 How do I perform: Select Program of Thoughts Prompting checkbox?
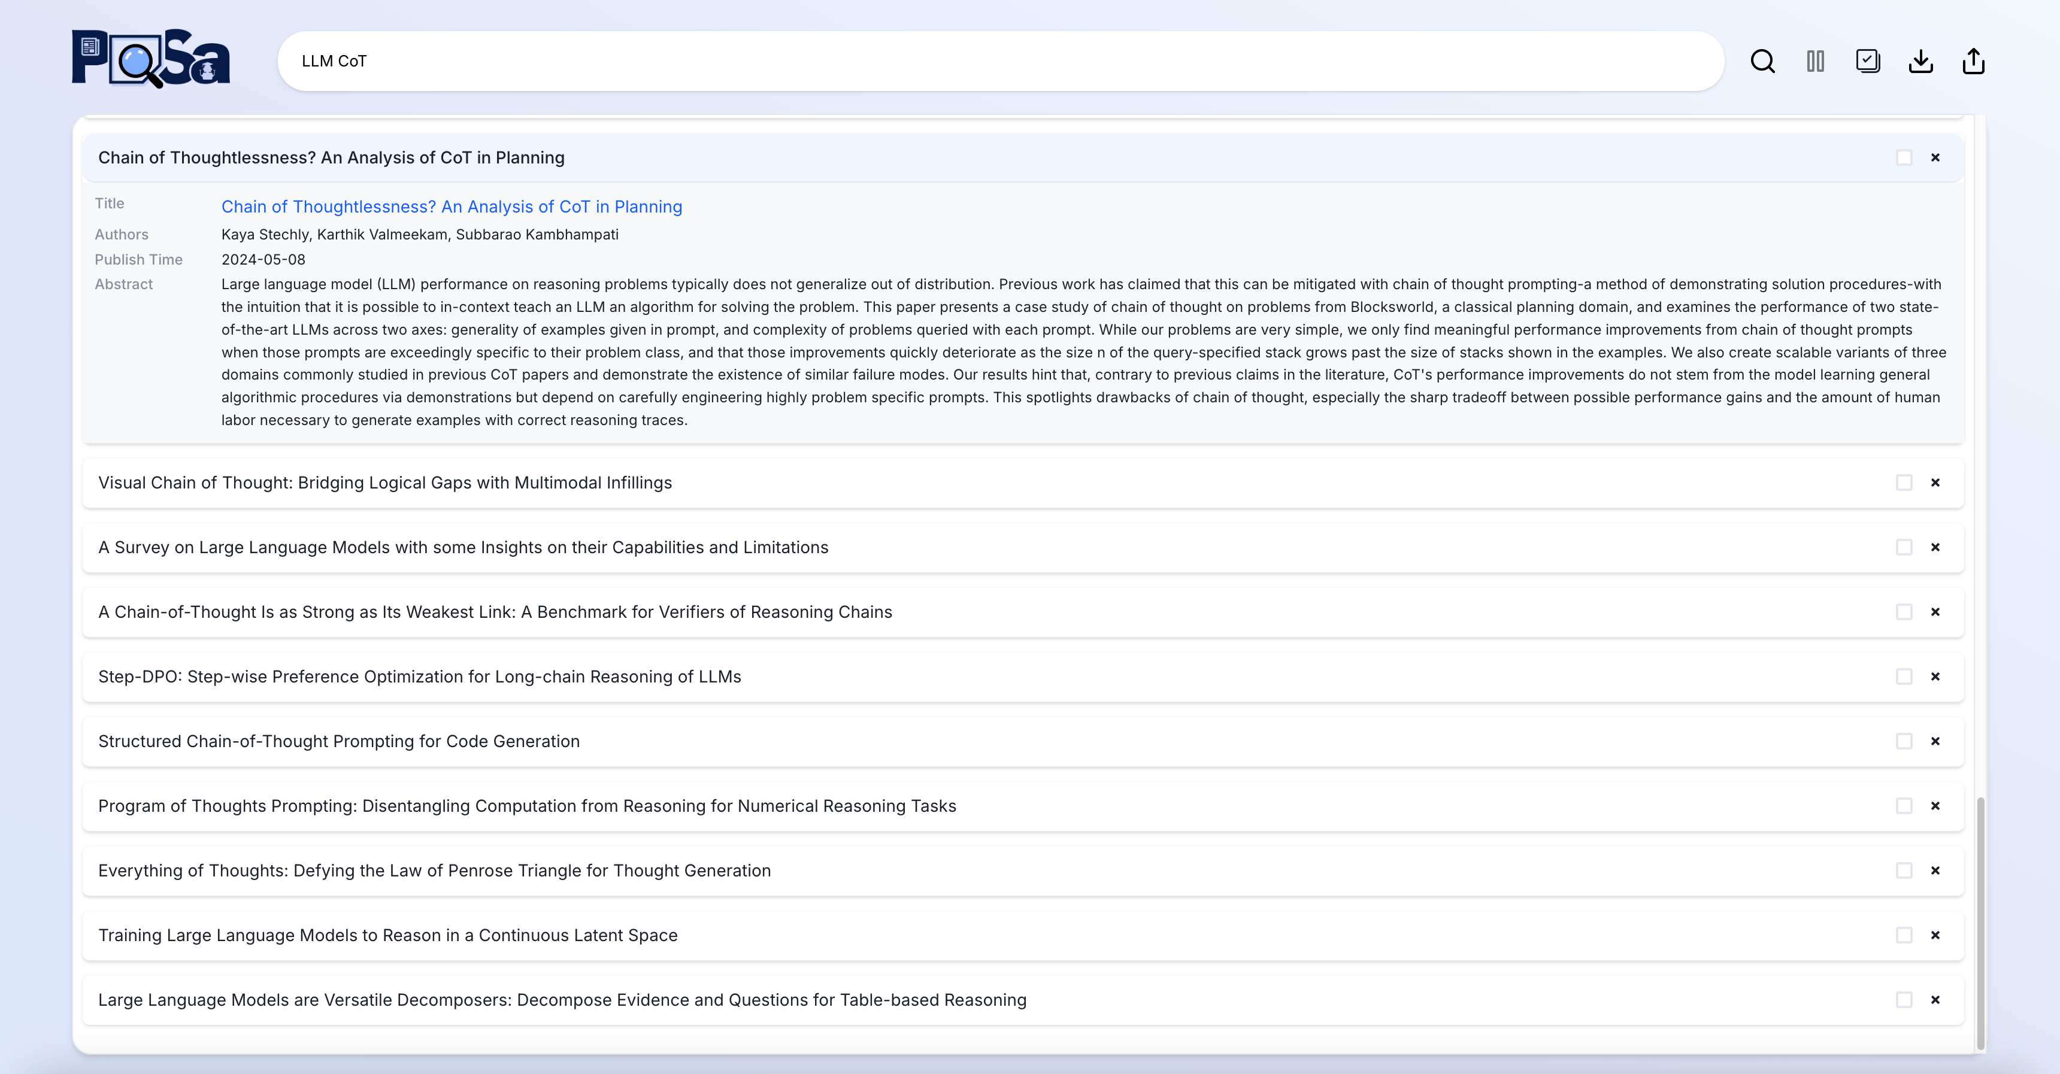click(x=1904, y=806)
